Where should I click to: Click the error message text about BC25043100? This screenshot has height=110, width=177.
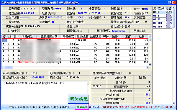(x=33, y=83)
